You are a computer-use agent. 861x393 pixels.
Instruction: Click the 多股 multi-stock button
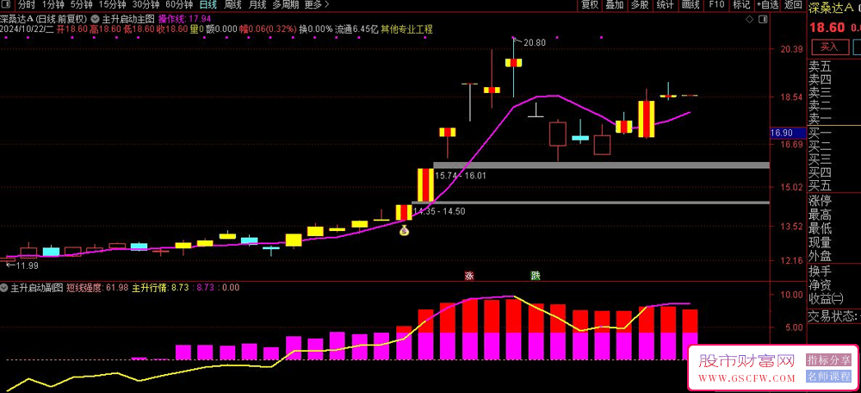point(640,5)
